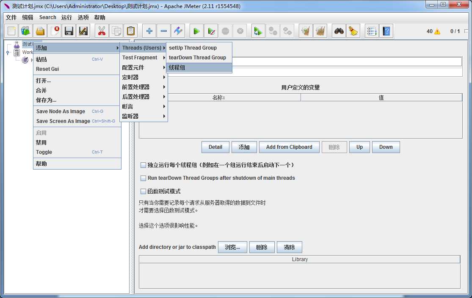Click the Expand All plus icon
The height and width of the screenshot is (298, 472).
point(149,31)
